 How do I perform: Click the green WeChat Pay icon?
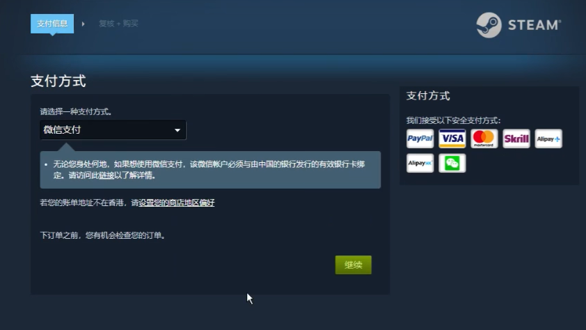(x=452, y=163)
